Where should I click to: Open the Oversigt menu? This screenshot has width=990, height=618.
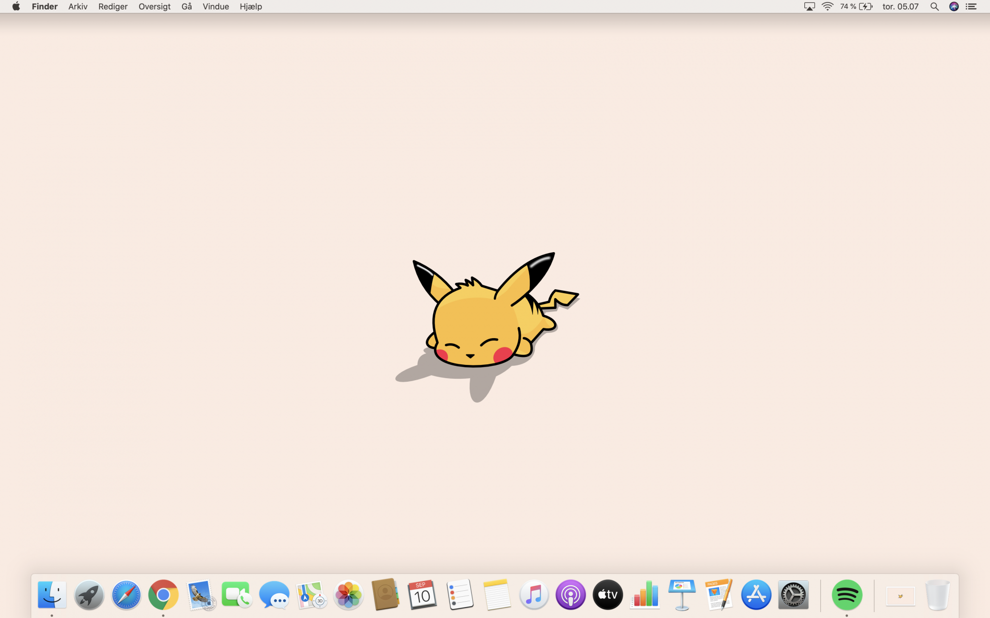coord(154,6)
